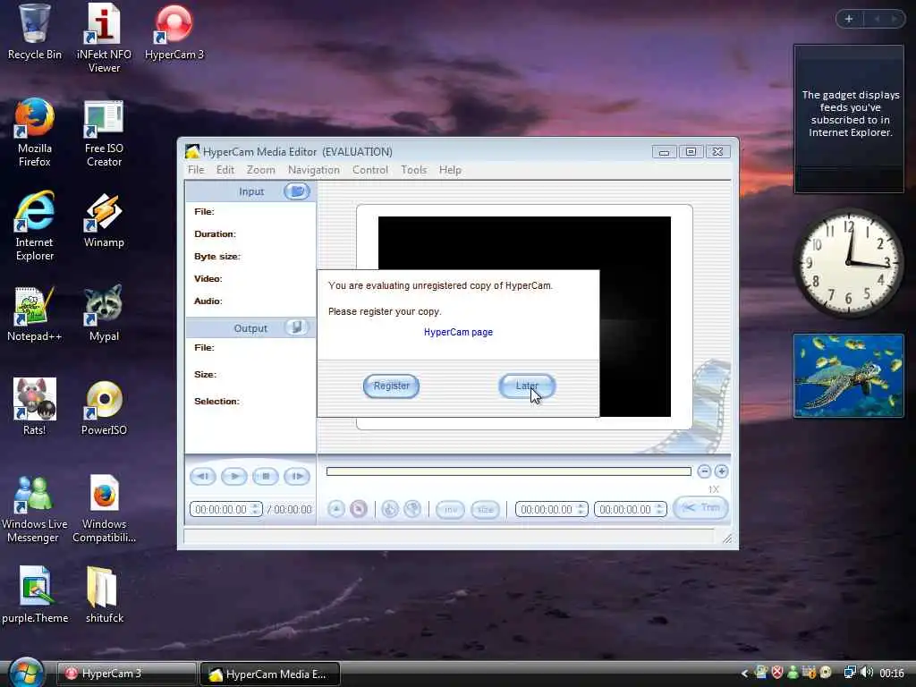Launch Internet Explorer from desktop

(35, 225)
